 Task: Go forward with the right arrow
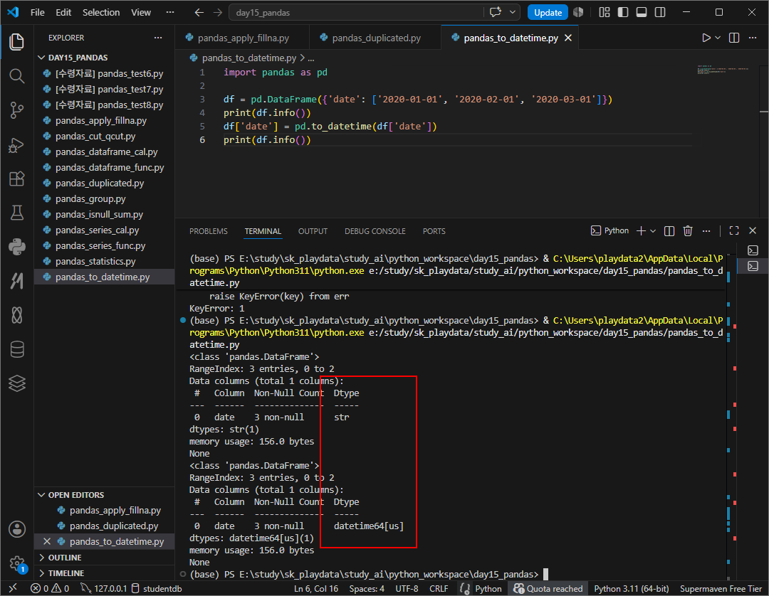tap(218, 12)
